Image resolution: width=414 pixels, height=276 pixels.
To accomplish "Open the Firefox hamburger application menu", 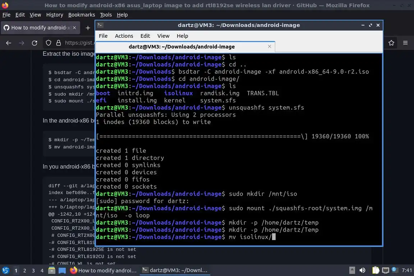I will click(405, 43).
